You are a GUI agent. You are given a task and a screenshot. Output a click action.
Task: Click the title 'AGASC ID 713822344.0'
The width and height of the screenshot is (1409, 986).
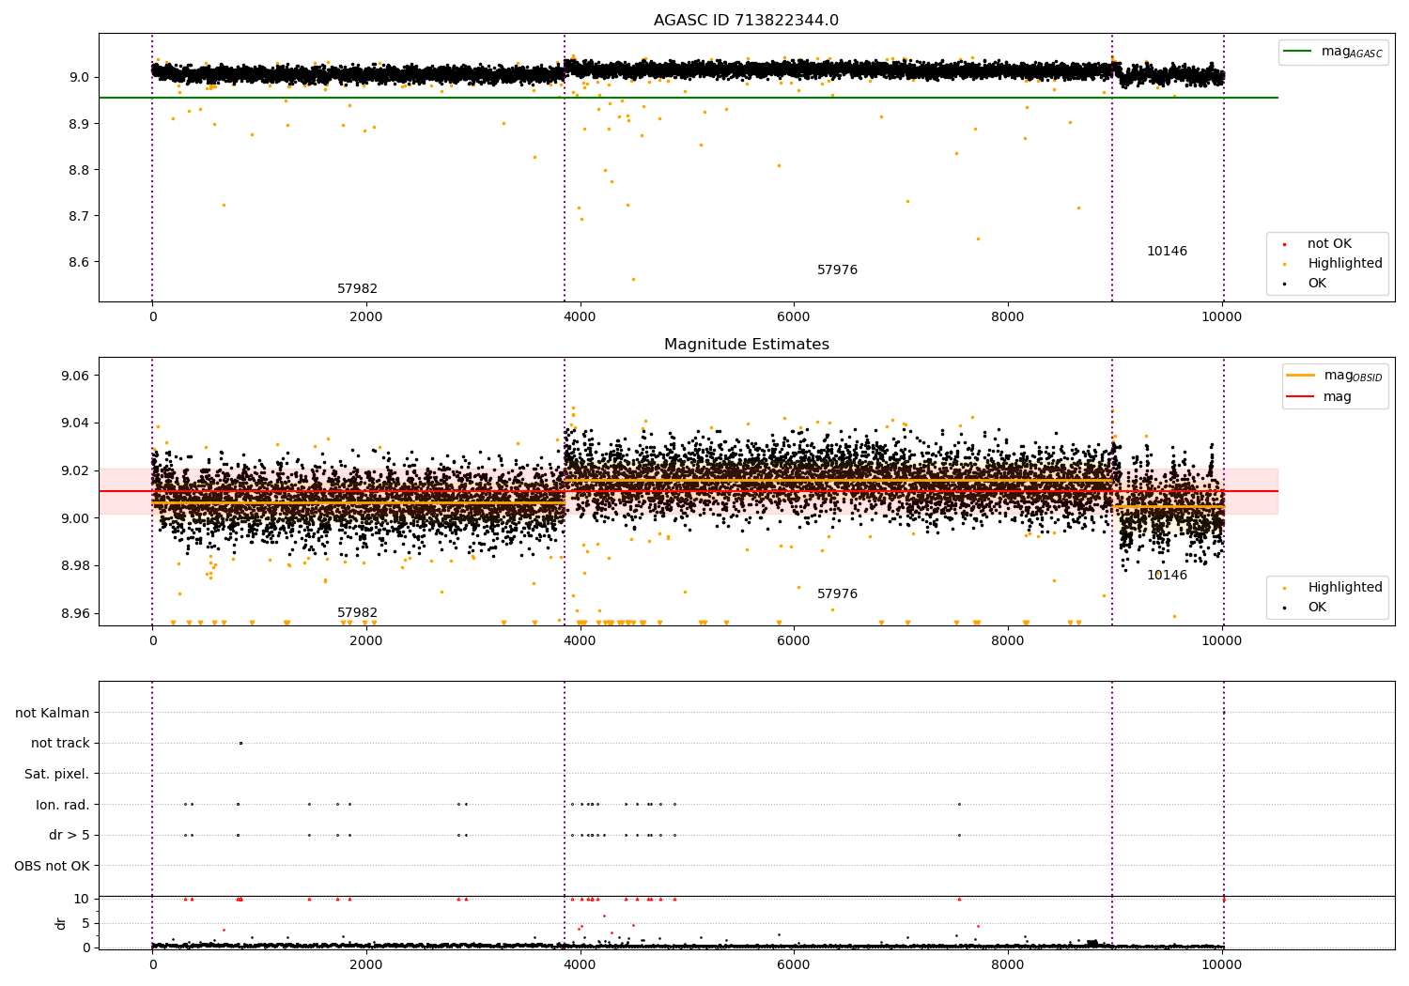click(x=746, y=21)
